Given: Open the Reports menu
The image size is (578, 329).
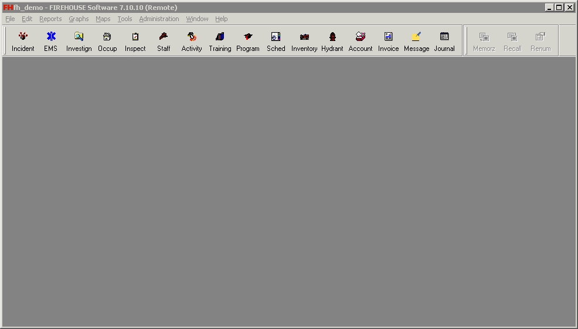Looking at the screenshot, I should 50,19.
